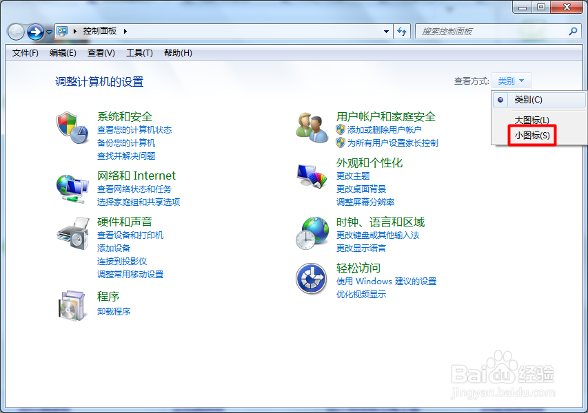Viewport: 588px width, 413px height.
Task: Click the address bar history dropdown arrow
Action: coord(387,31)
